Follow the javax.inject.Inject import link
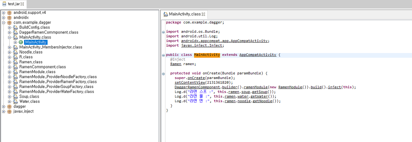Screen dimensions: 412x142 coord(201,45)
